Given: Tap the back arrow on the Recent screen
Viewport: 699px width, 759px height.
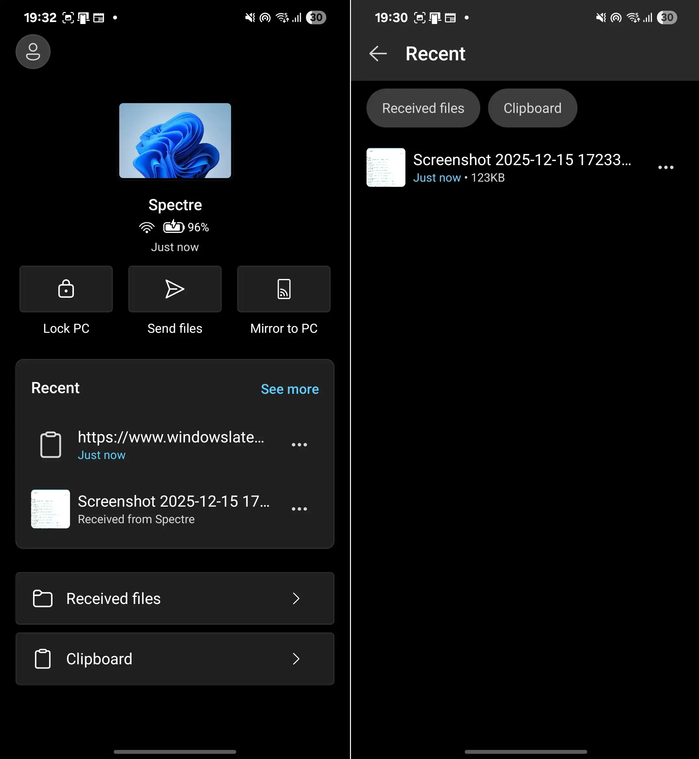Looking at the screenshot, I should coord(378,54).
